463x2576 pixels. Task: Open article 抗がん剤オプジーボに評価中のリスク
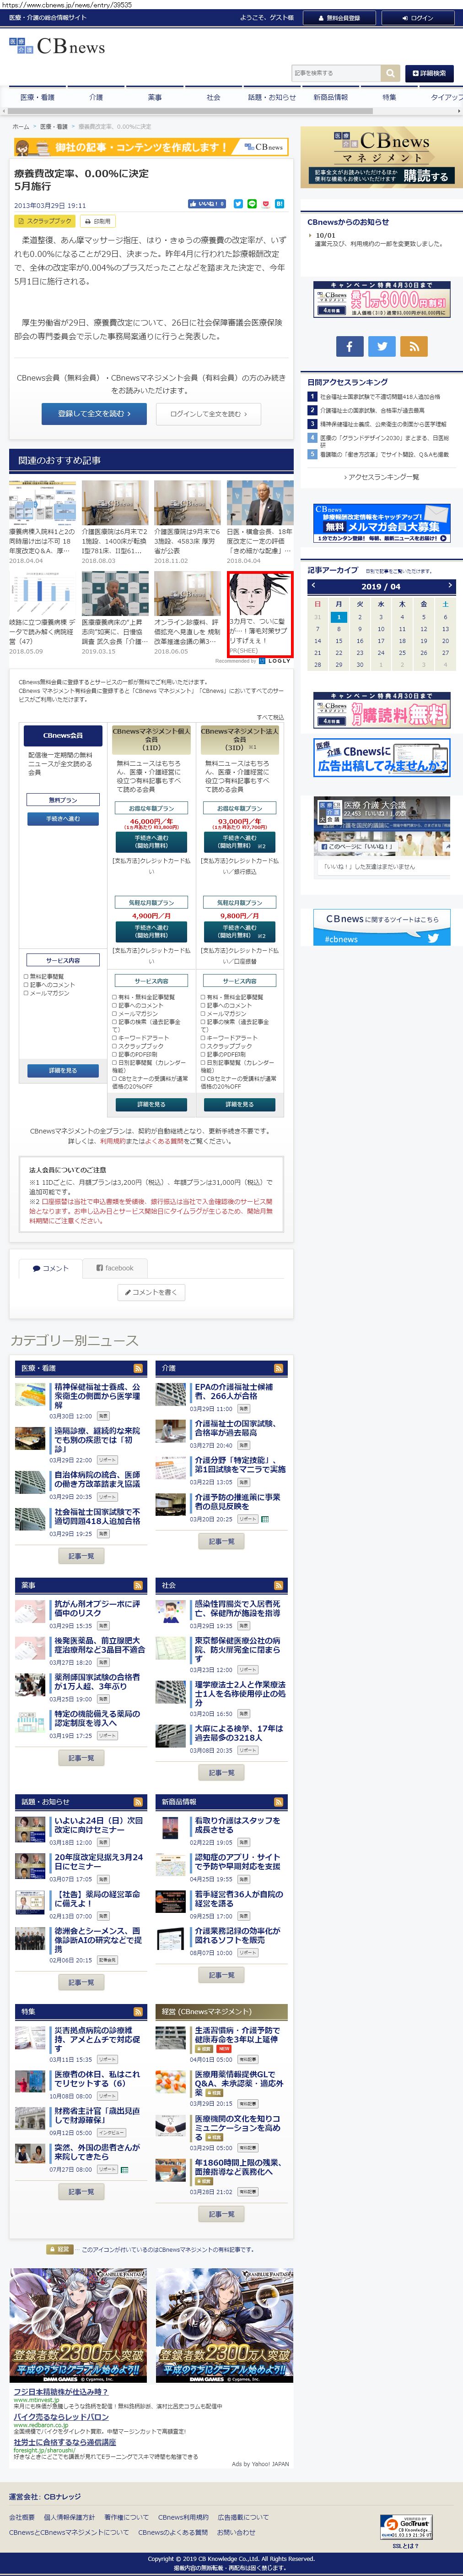coord(97,1608)
